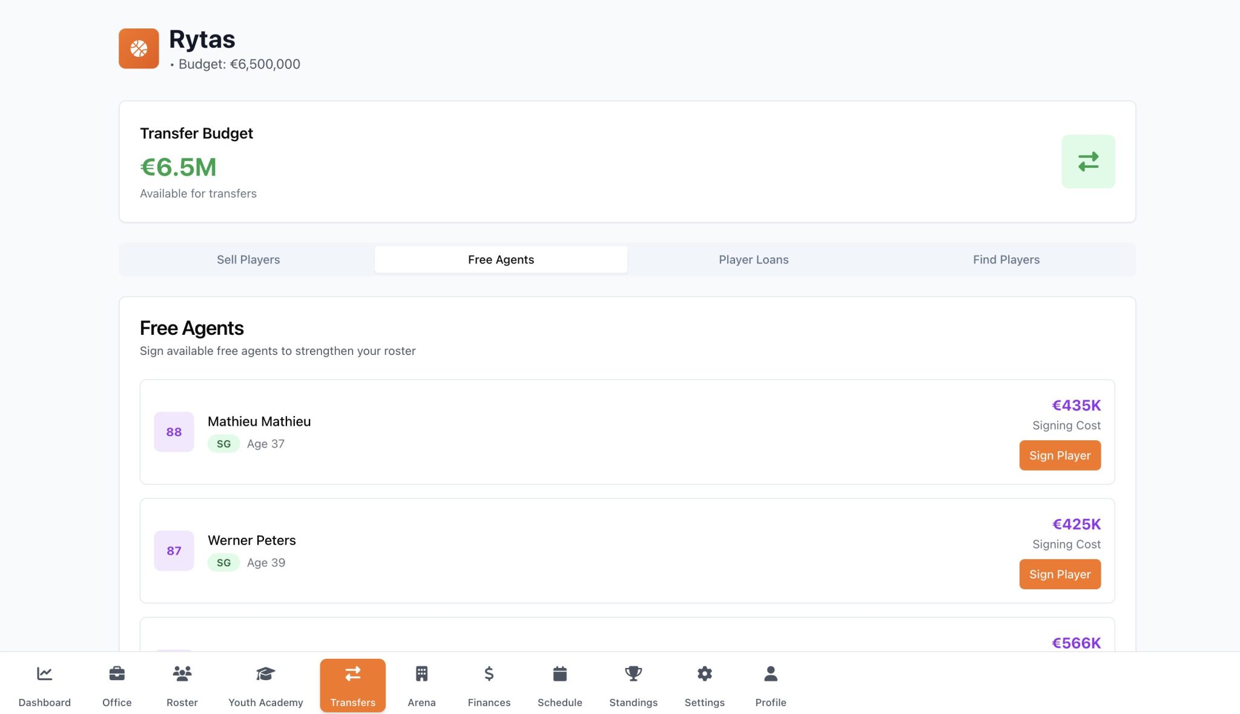Open Settings gear icon
1240x714 pixels.
pos(704,673)
